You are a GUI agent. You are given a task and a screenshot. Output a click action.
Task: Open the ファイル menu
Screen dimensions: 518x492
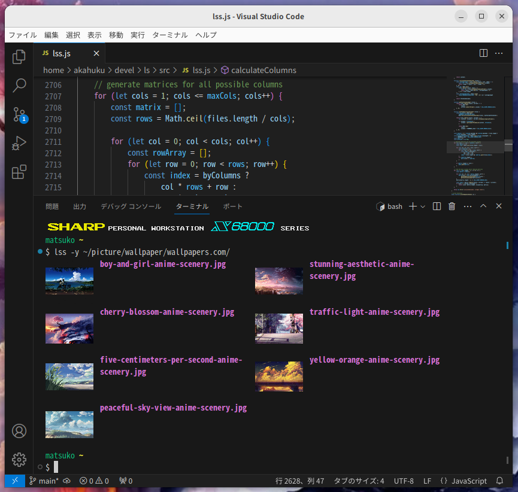pyautogui.click(x=23, y=35)
